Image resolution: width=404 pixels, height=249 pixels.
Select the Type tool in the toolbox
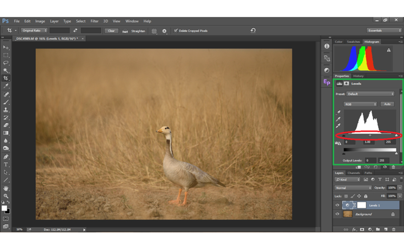(6, 165)
